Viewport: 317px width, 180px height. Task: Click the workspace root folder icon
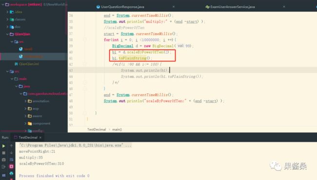(7, 4)
